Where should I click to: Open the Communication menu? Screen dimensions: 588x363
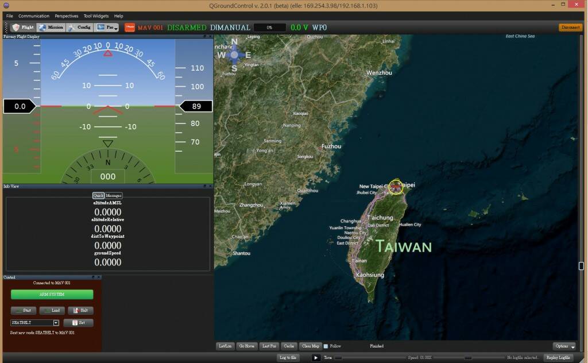pos(34,16)
